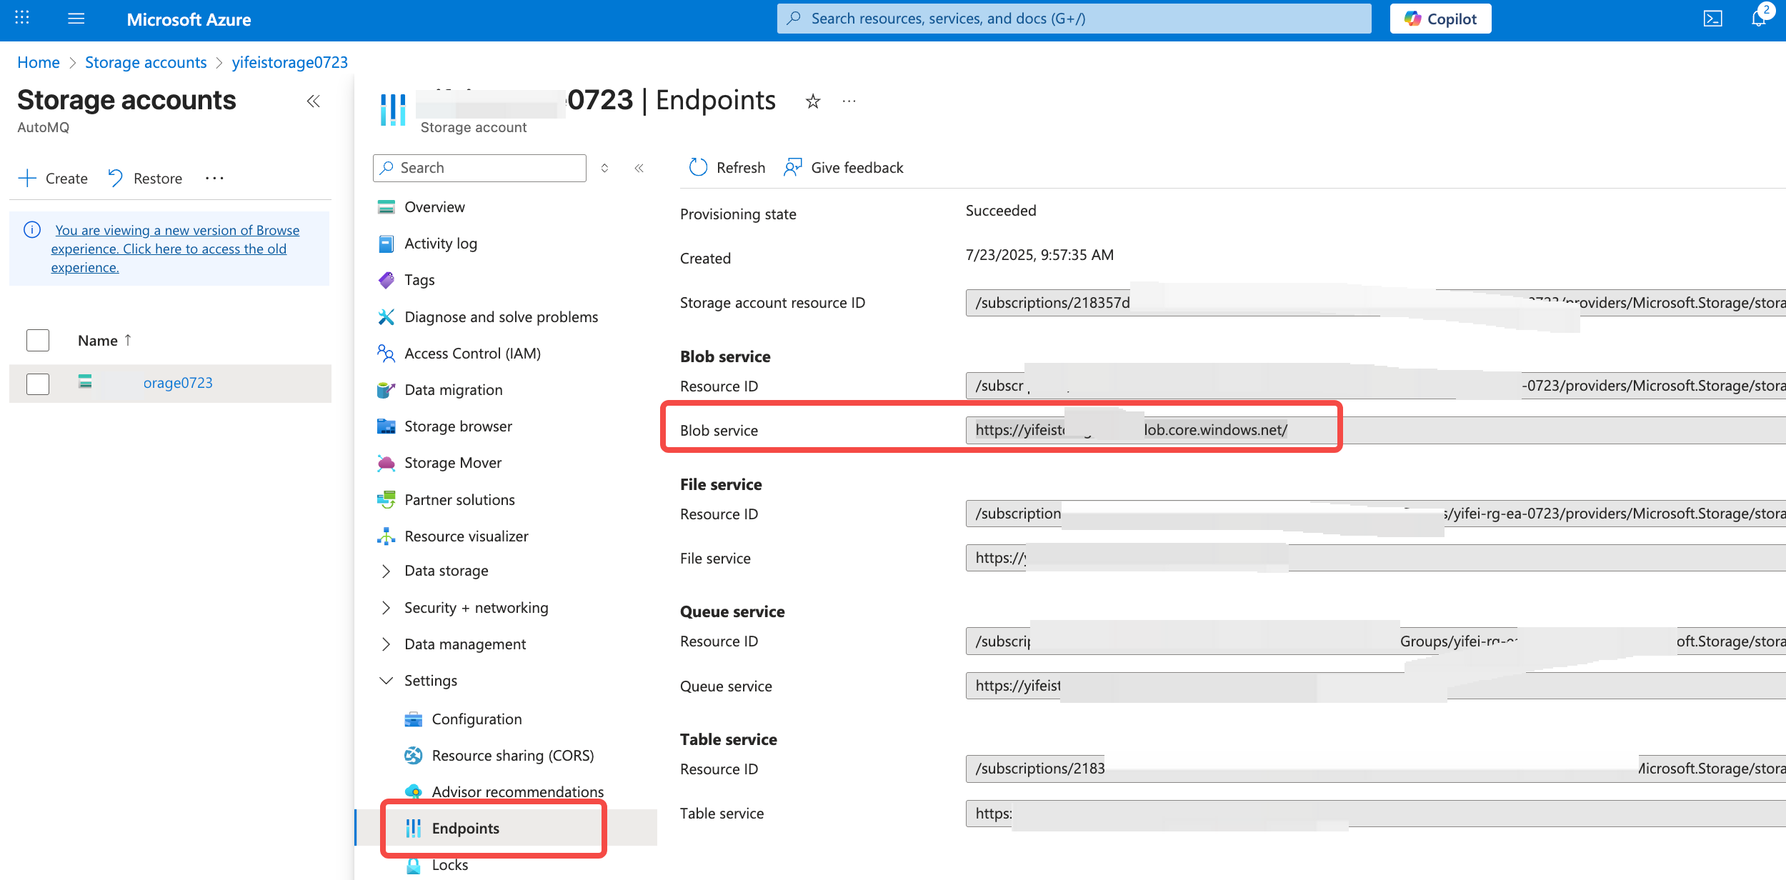Favorite the Endpoints page with the star
The height and width of the screenshot is (880, 1786).
point(812,101)
